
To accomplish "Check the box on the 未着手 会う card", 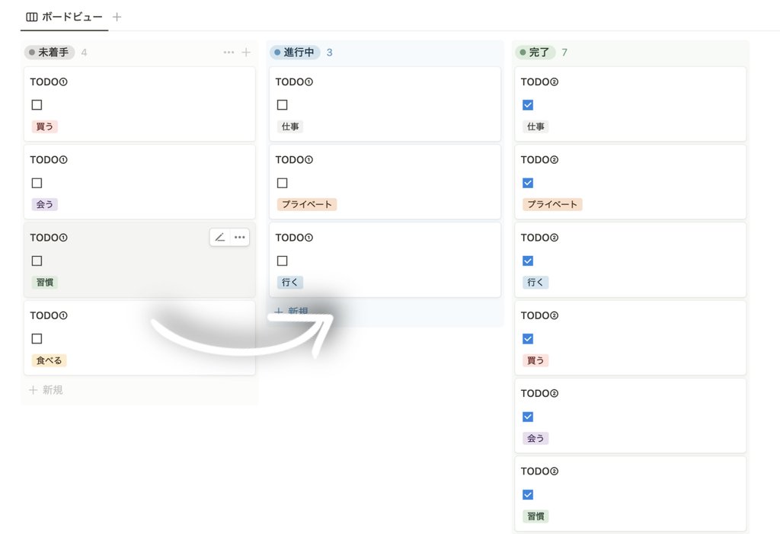I will click(x=37, y=183).
